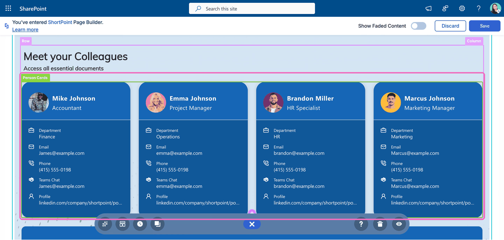Click Mike Johnson's profile photo
This screenshot has height=240, width=504.
[38, 103]
